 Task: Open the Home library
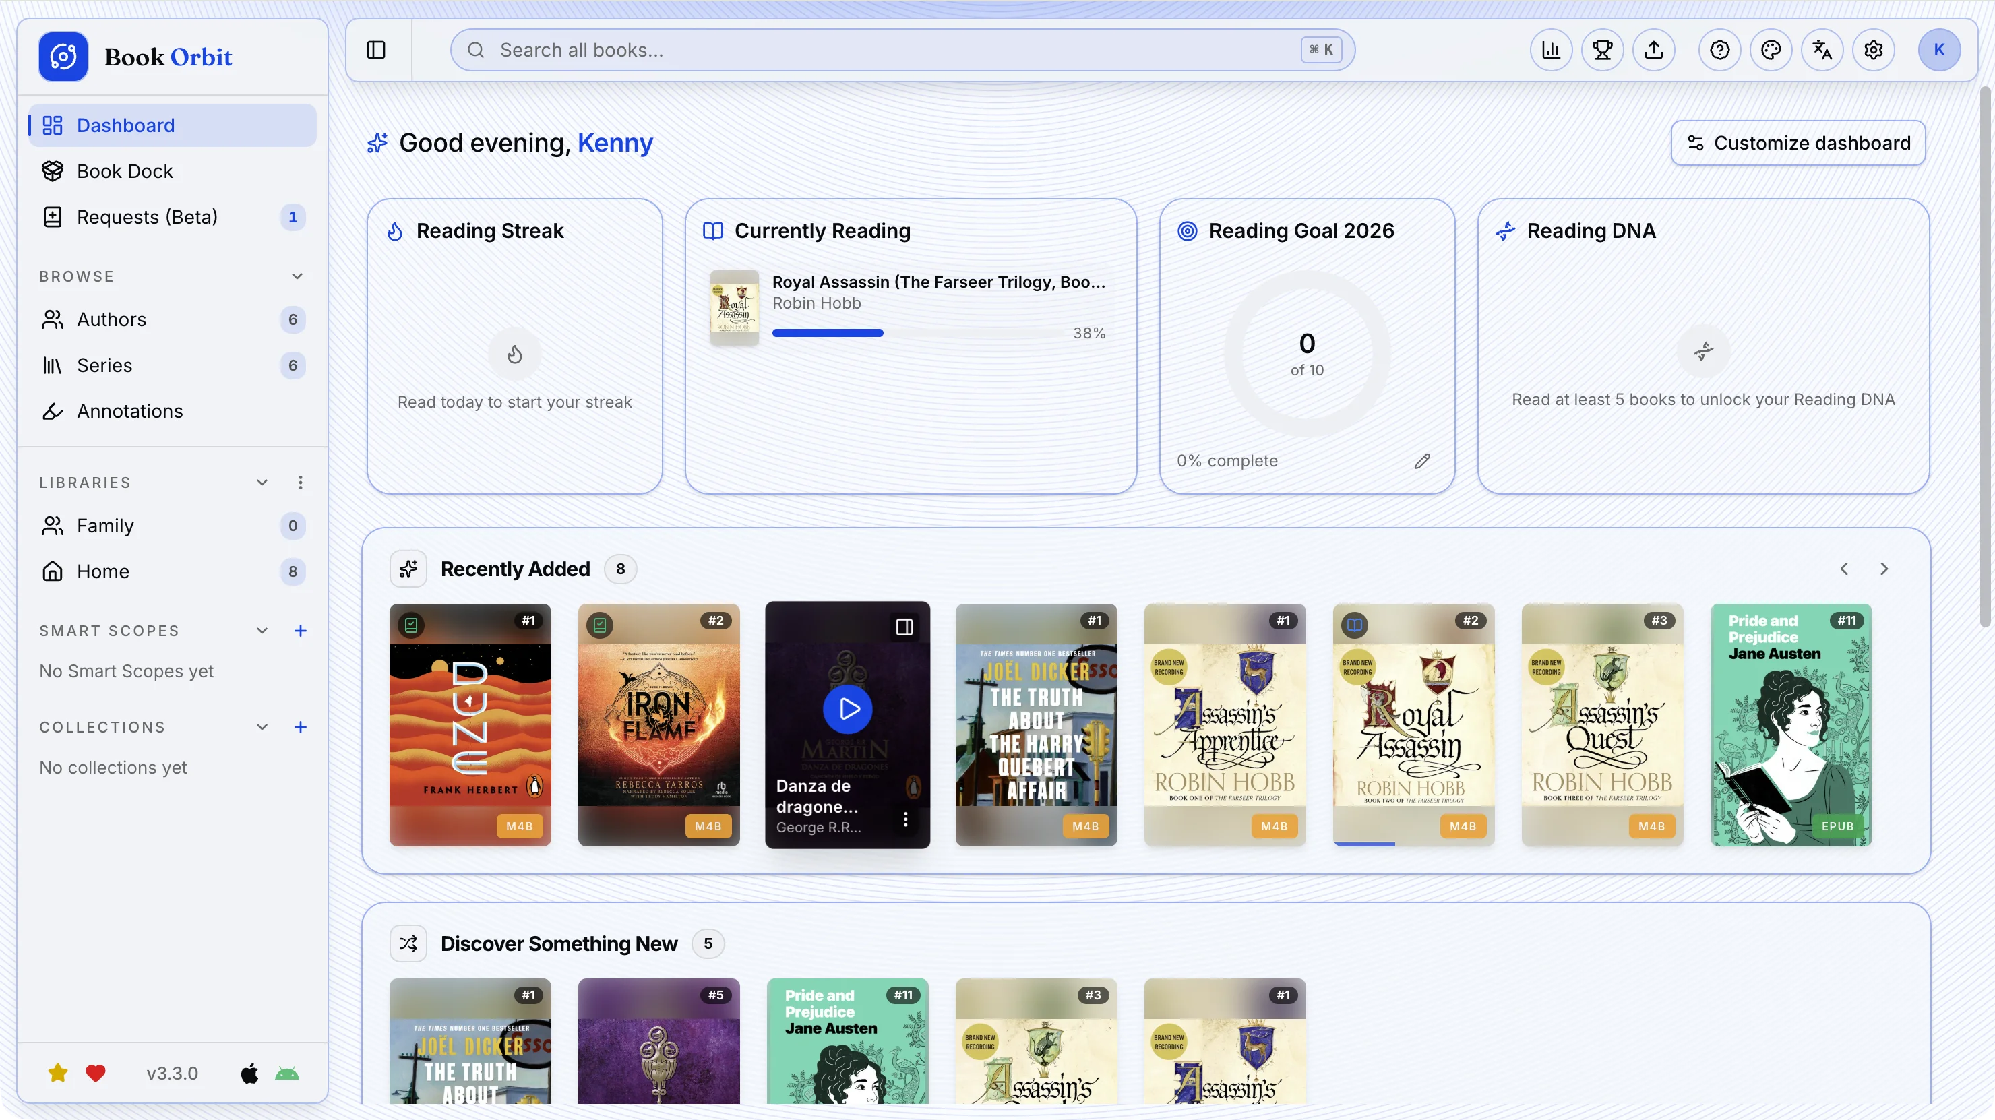click(x=172, y=571)
